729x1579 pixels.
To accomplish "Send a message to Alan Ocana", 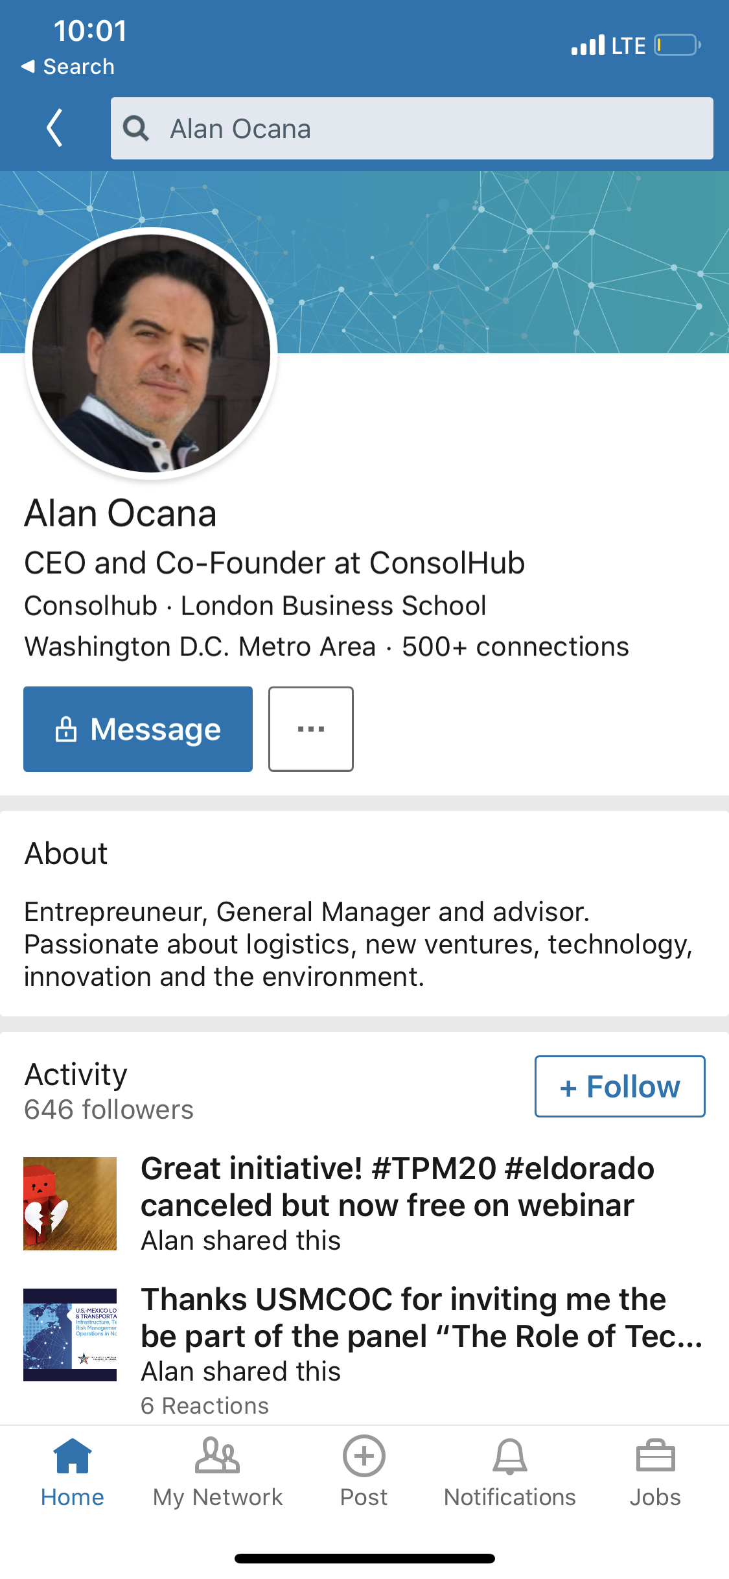I will (x=138, y=729).
